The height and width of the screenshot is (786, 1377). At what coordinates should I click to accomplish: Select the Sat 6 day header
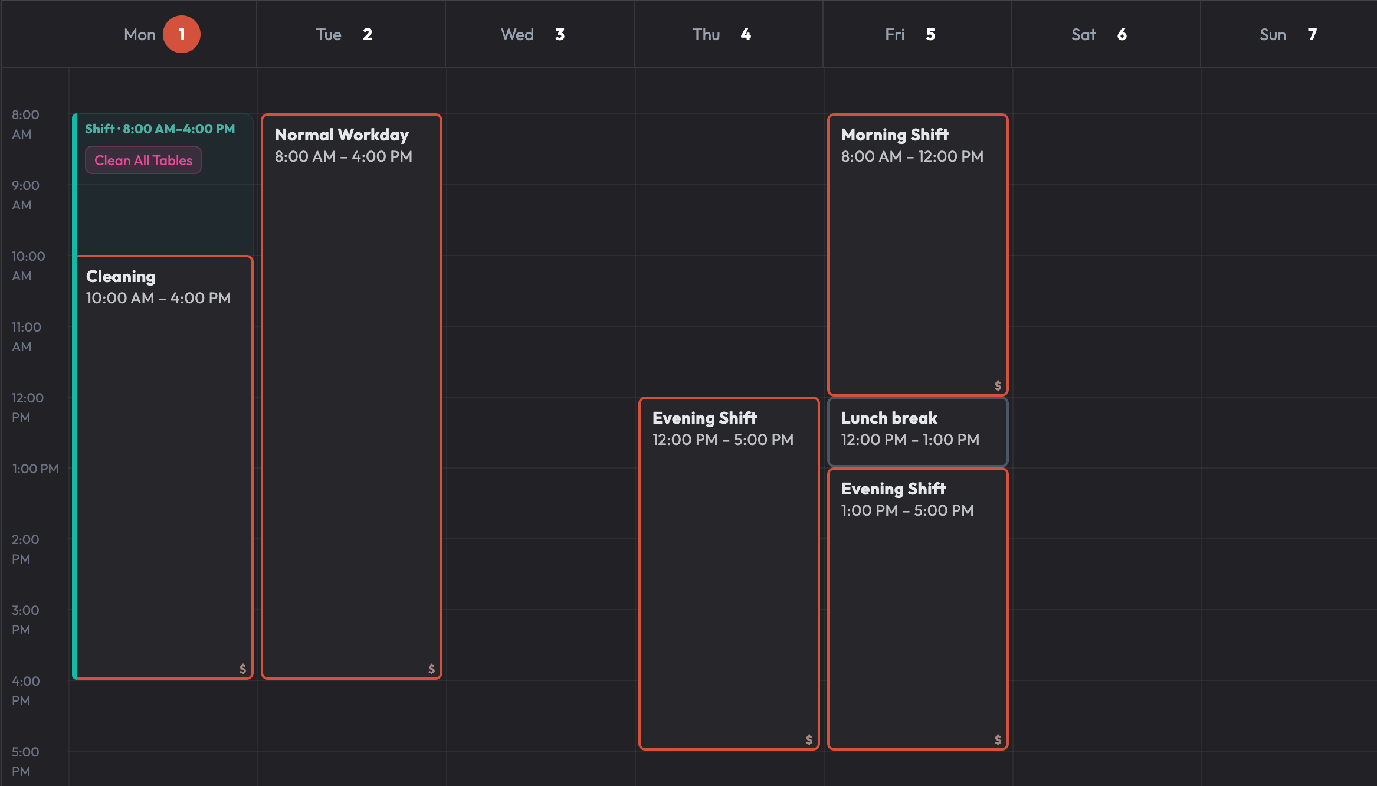coord(1106,34)
